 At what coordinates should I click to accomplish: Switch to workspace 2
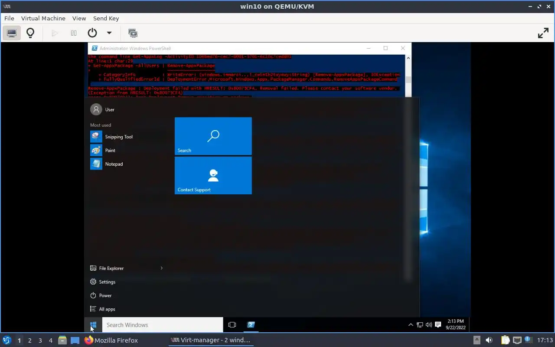[29, 340]
